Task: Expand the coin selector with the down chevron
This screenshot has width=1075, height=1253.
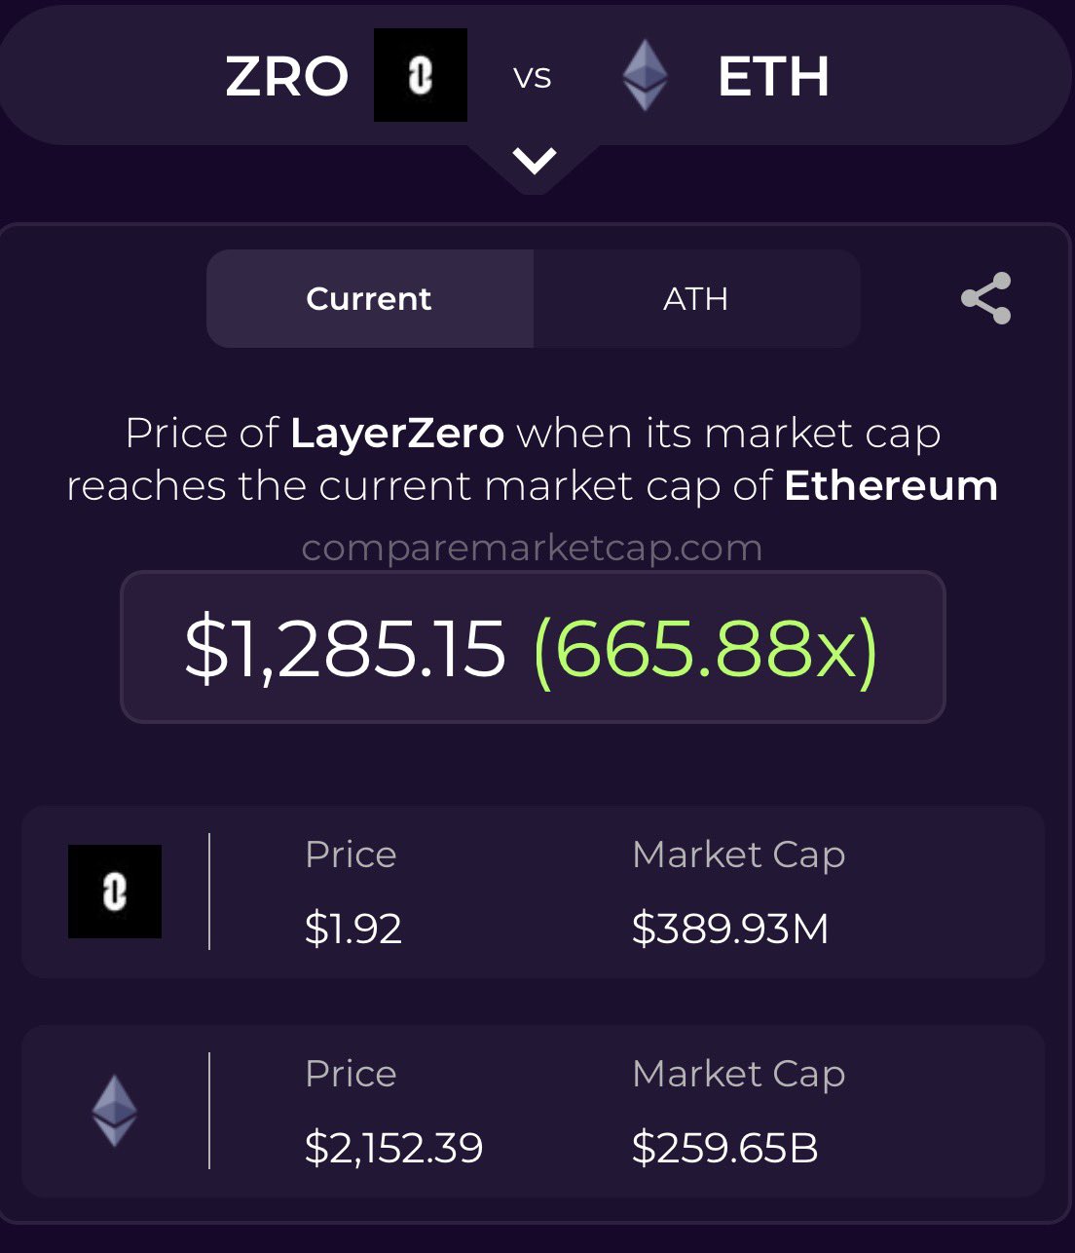Action: coord(535,161)
